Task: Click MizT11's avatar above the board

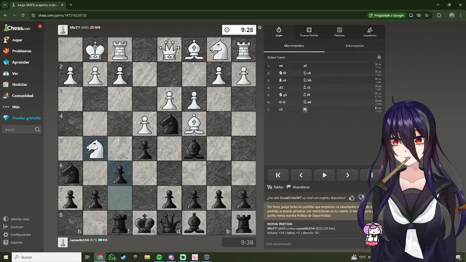Action: [63, 30]
